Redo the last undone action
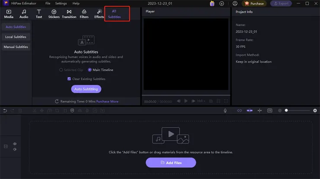 pos(13,110)
